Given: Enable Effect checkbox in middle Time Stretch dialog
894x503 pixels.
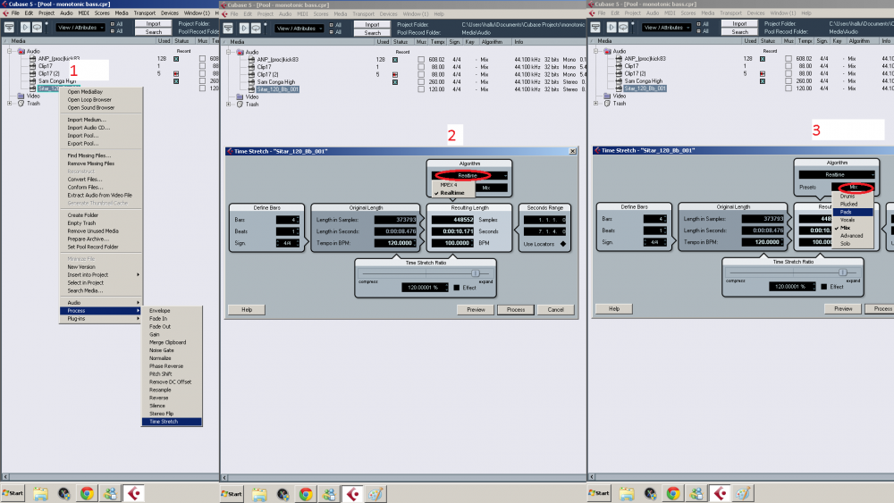Looking at the screenshot, I should [x=456, y=288].
